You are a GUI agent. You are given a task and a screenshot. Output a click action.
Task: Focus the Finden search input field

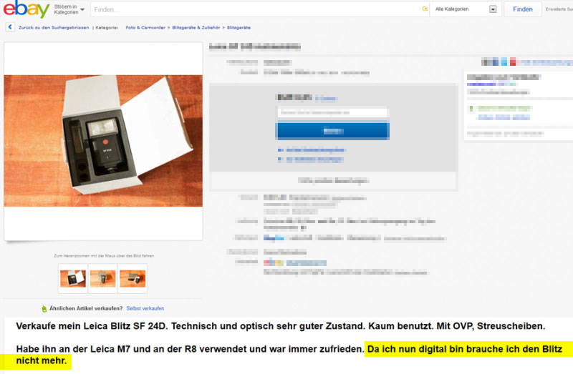256,9
